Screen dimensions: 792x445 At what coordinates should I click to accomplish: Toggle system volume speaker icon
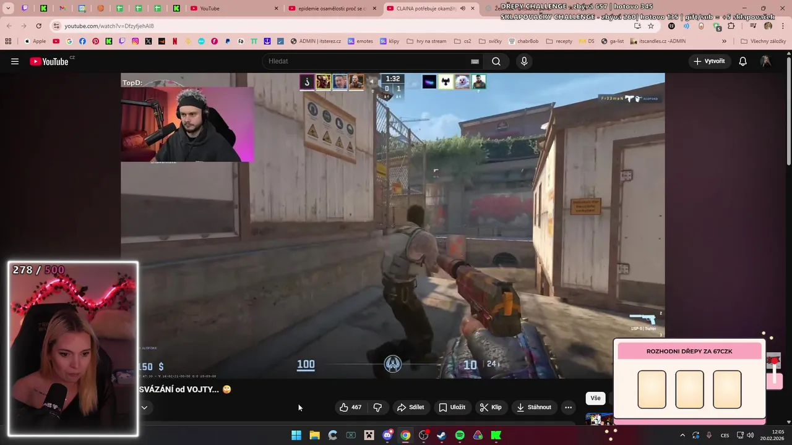pos(750,435)
